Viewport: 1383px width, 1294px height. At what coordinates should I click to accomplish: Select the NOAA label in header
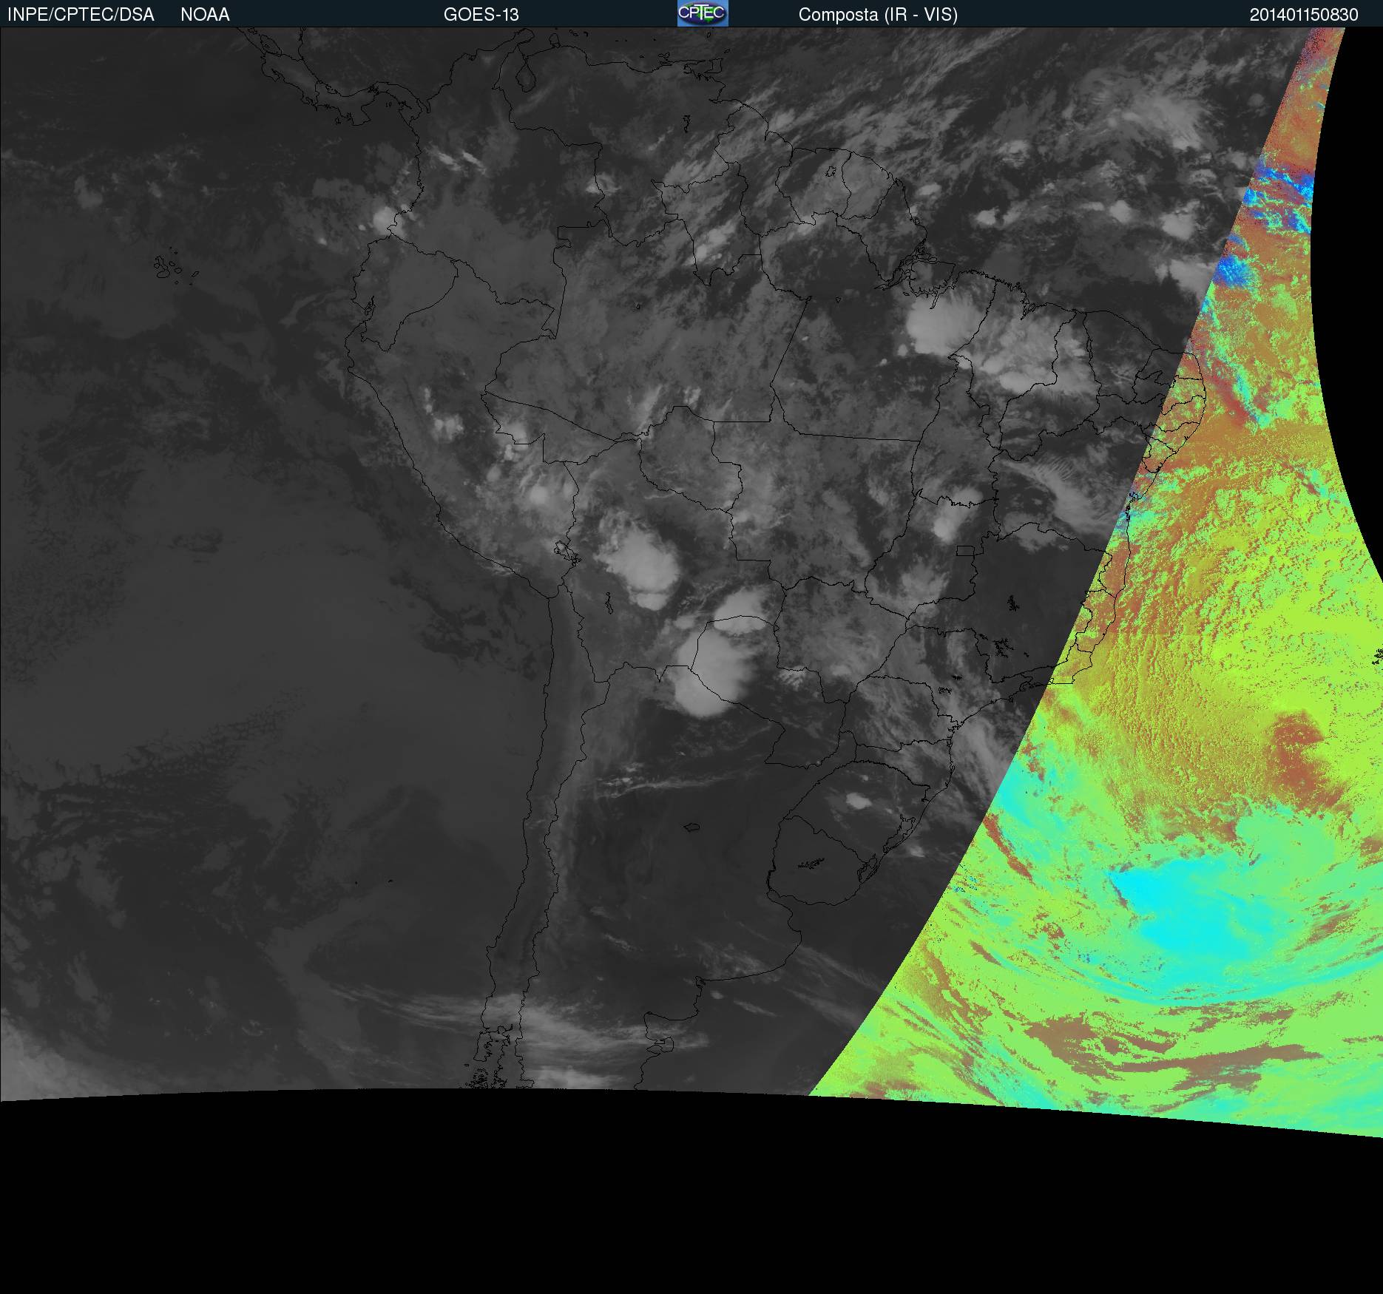click(205, 15)
